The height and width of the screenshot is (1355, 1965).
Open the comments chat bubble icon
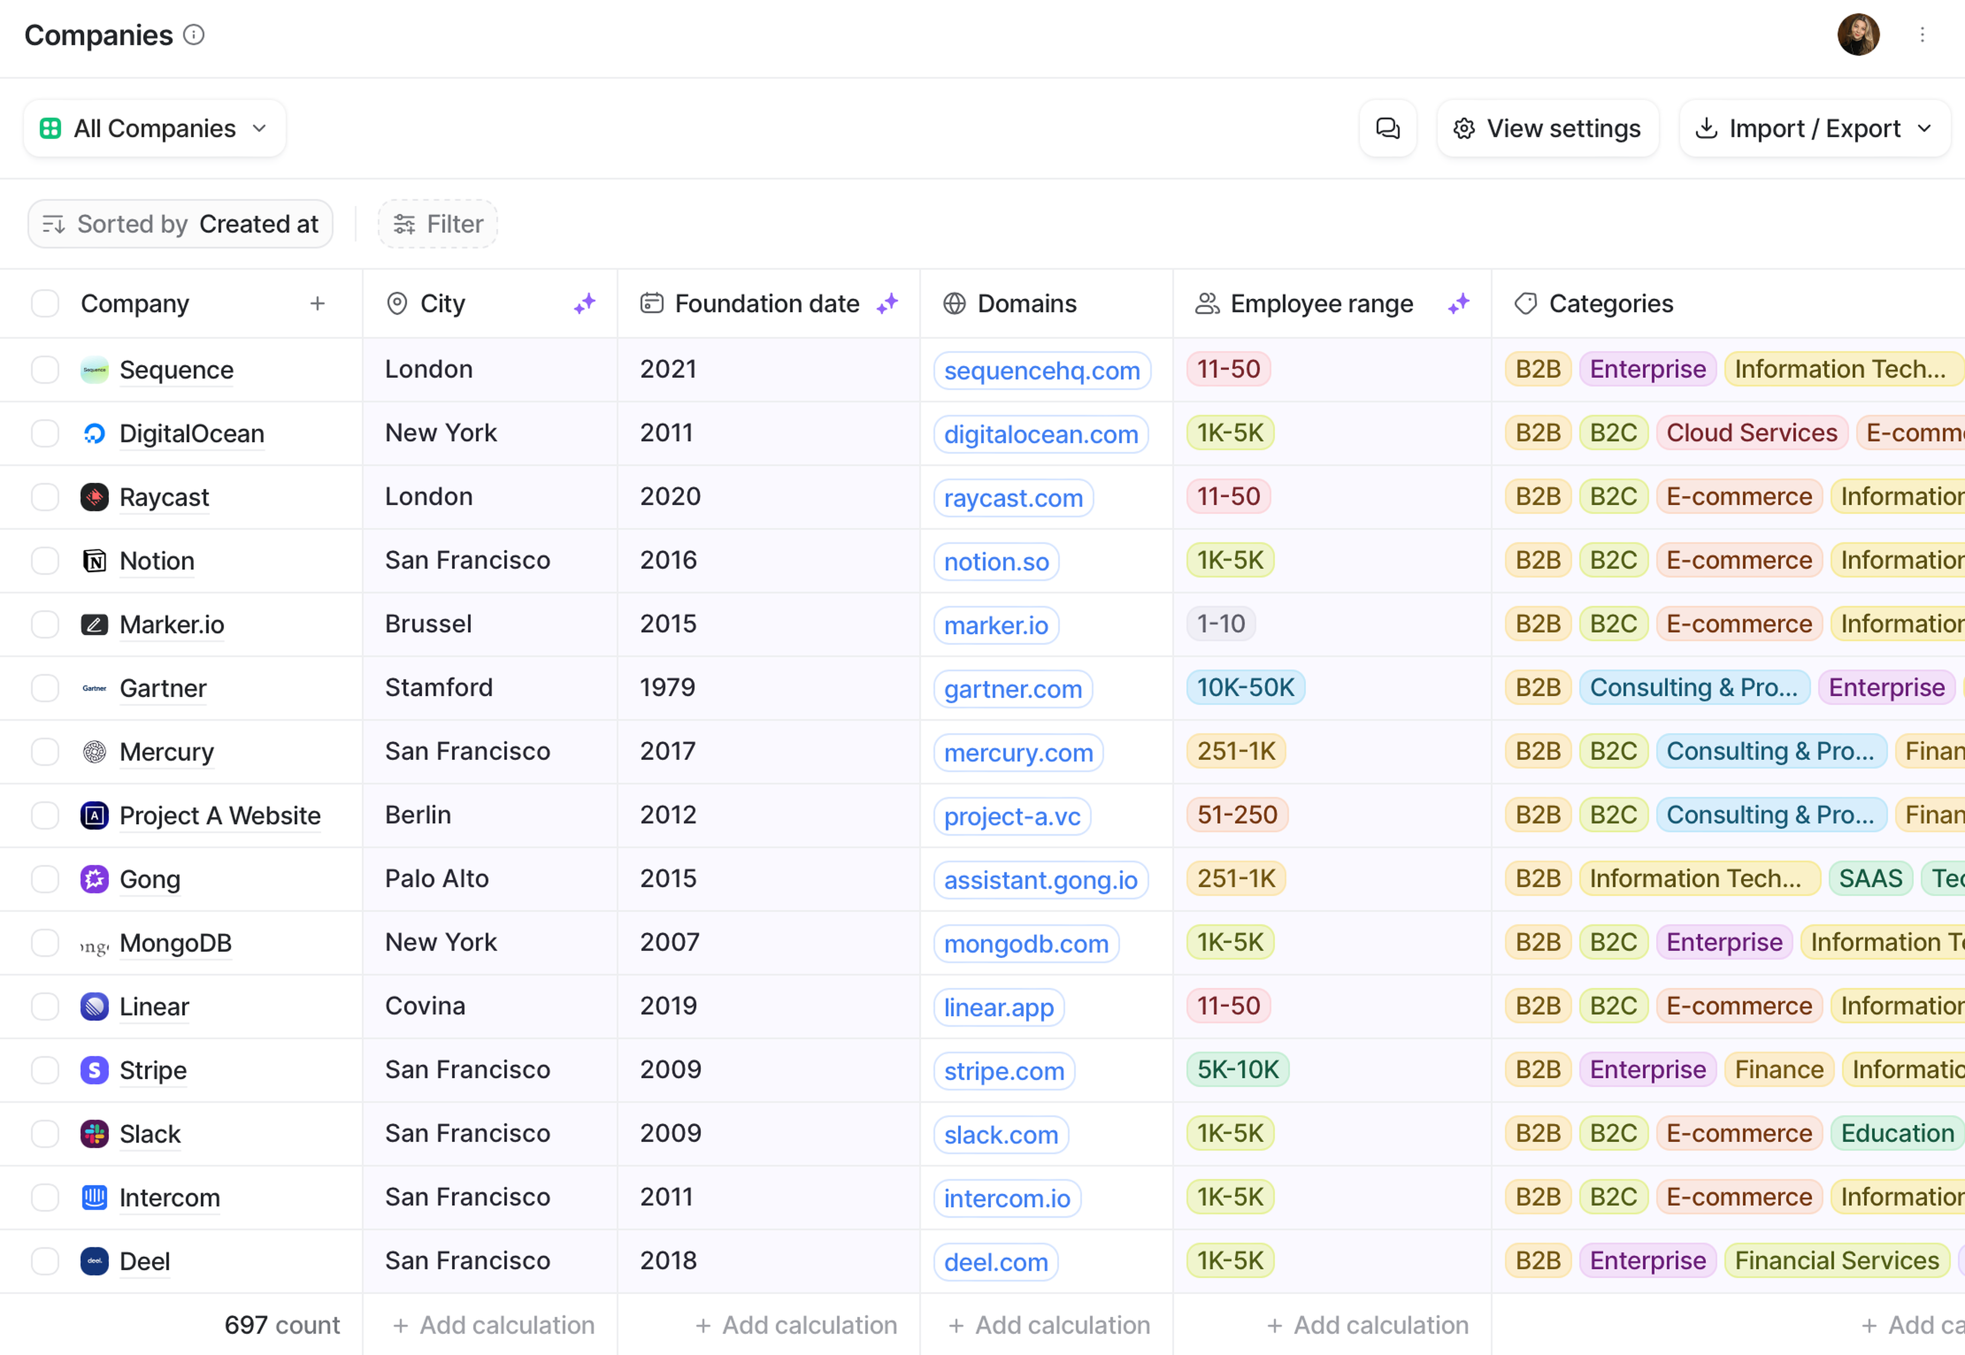(x=1388, y=128)
